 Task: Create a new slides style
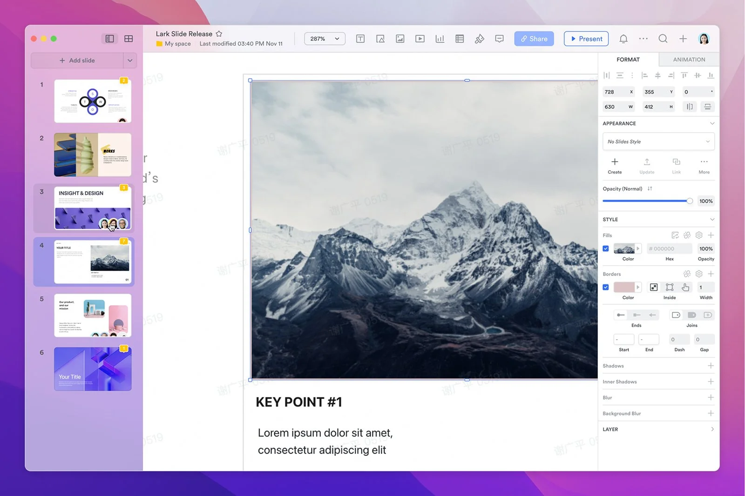[615, 166]
